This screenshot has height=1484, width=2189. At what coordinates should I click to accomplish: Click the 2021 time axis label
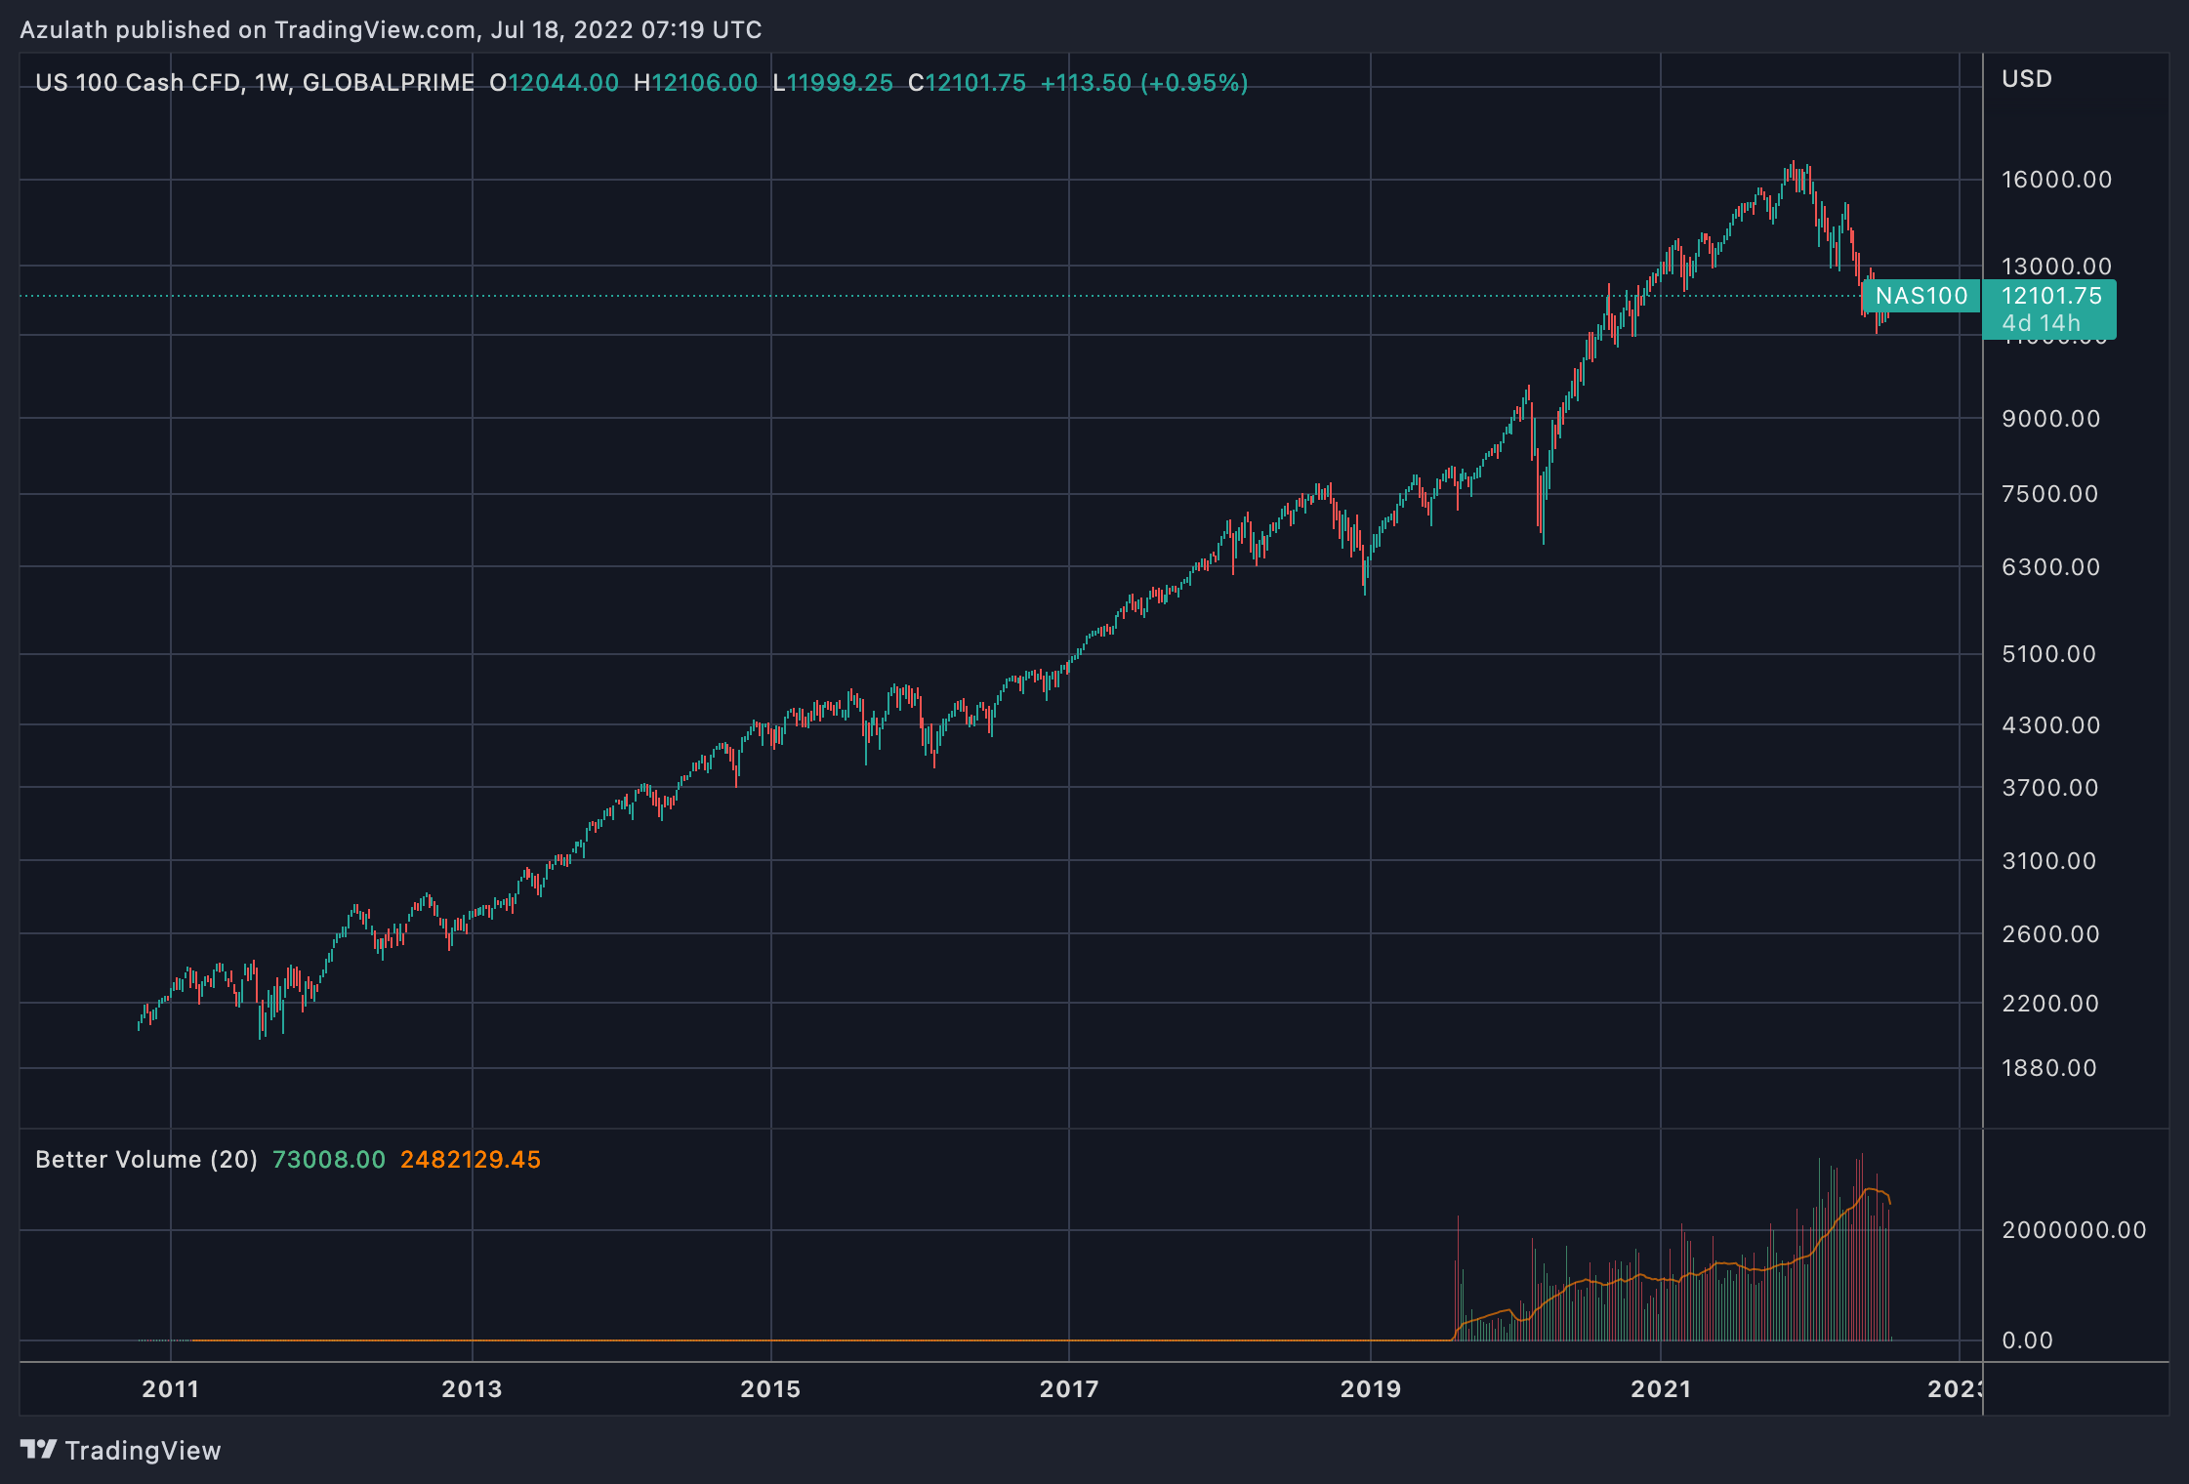1661,1389
